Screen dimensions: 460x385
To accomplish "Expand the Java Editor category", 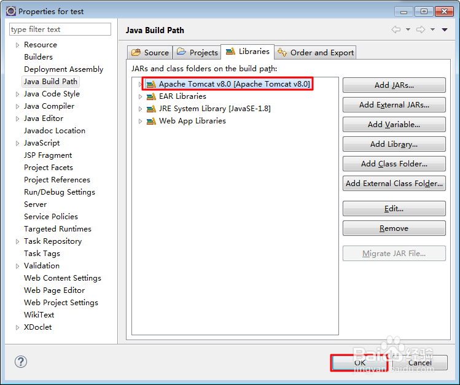I will pyautogui.click(x=17, y=119).
